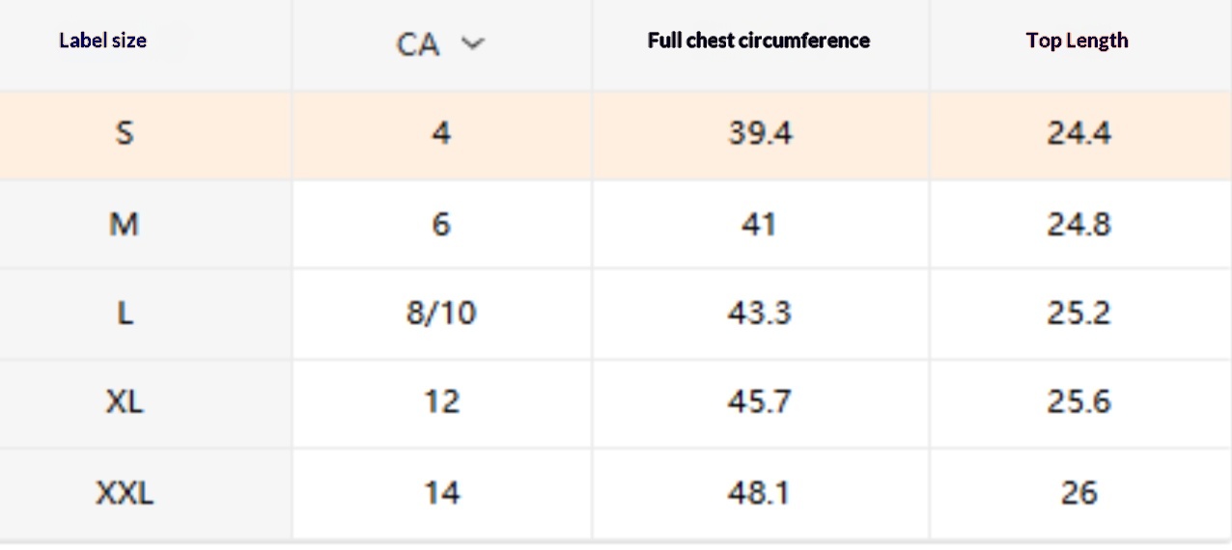Click the Full chest circumference header
Screen dimensions: 1232x550
pos(759,41)
